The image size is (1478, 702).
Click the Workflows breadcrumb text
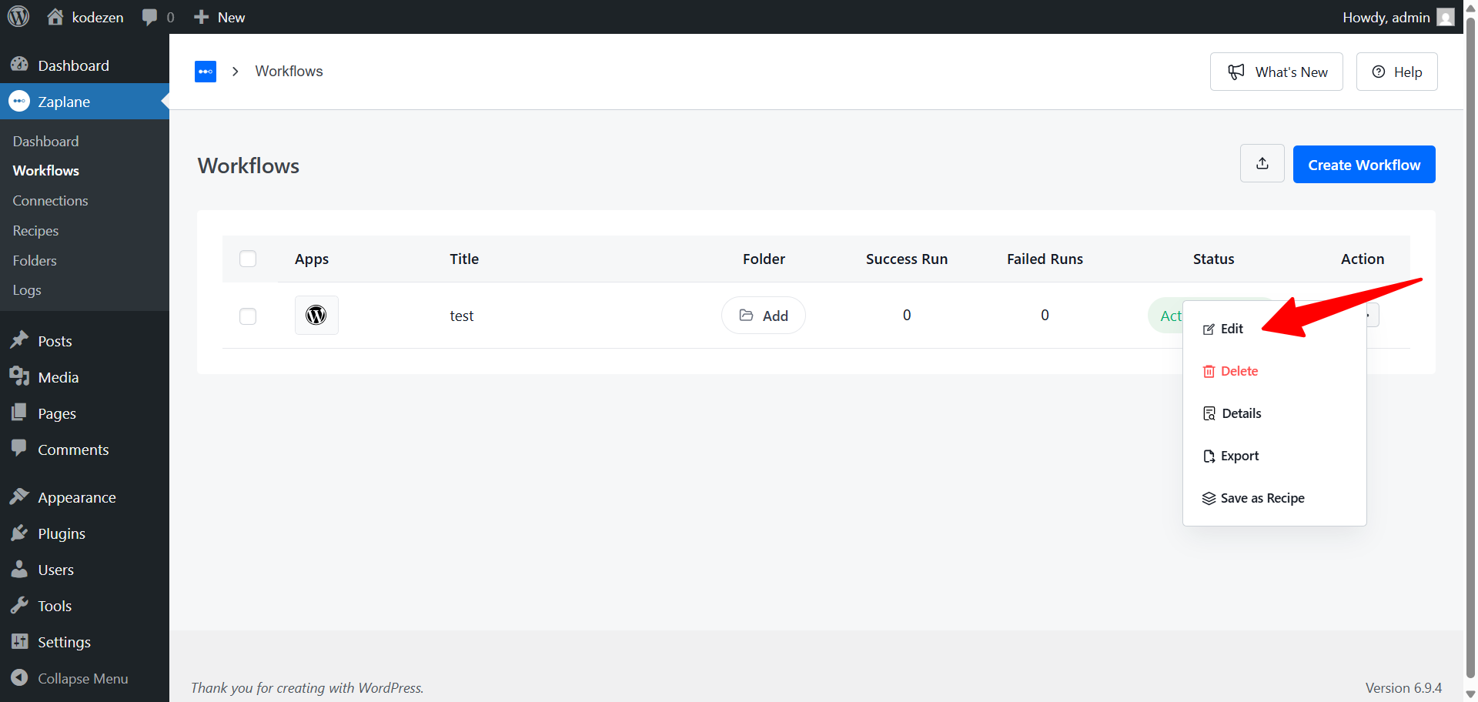pos(289,71)
